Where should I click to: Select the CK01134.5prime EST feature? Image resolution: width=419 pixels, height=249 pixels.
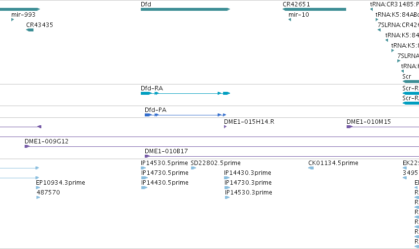311,168
